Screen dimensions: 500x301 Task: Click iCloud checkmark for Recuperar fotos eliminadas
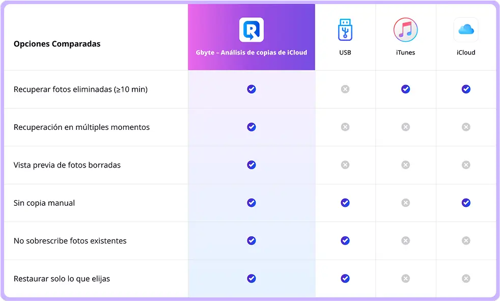click(466, 89)
